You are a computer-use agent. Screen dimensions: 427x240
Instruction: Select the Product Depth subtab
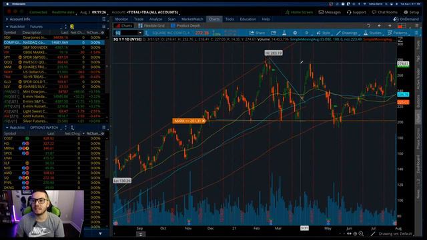(185, 25)
